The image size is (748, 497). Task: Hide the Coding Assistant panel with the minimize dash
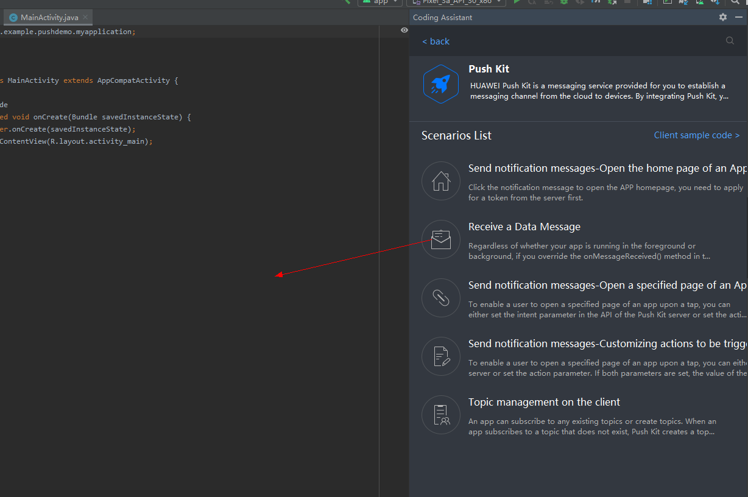pos(739,17)
